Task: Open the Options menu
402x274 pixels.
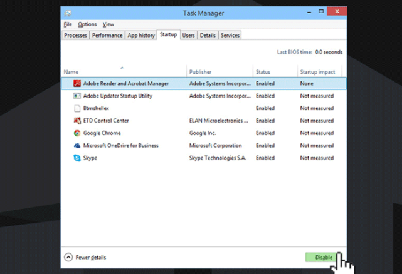Action: coord(87,24)
